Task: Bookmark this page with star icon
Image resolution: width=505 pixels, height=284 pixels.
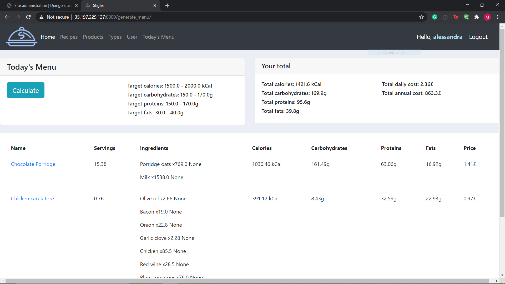Action: click(421, 17)
